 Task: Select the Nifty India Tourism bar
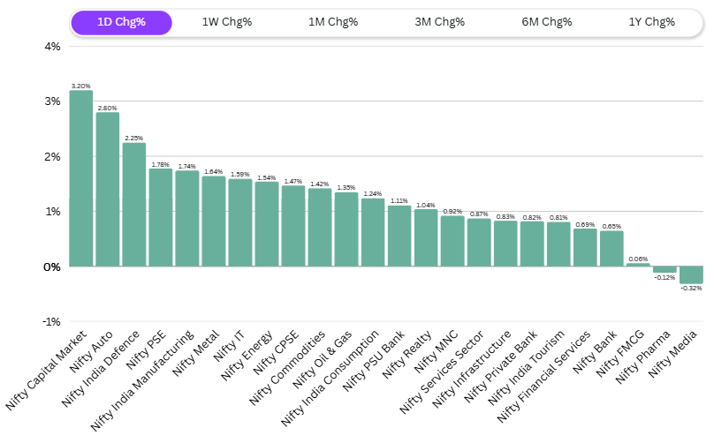coord(558,244)
